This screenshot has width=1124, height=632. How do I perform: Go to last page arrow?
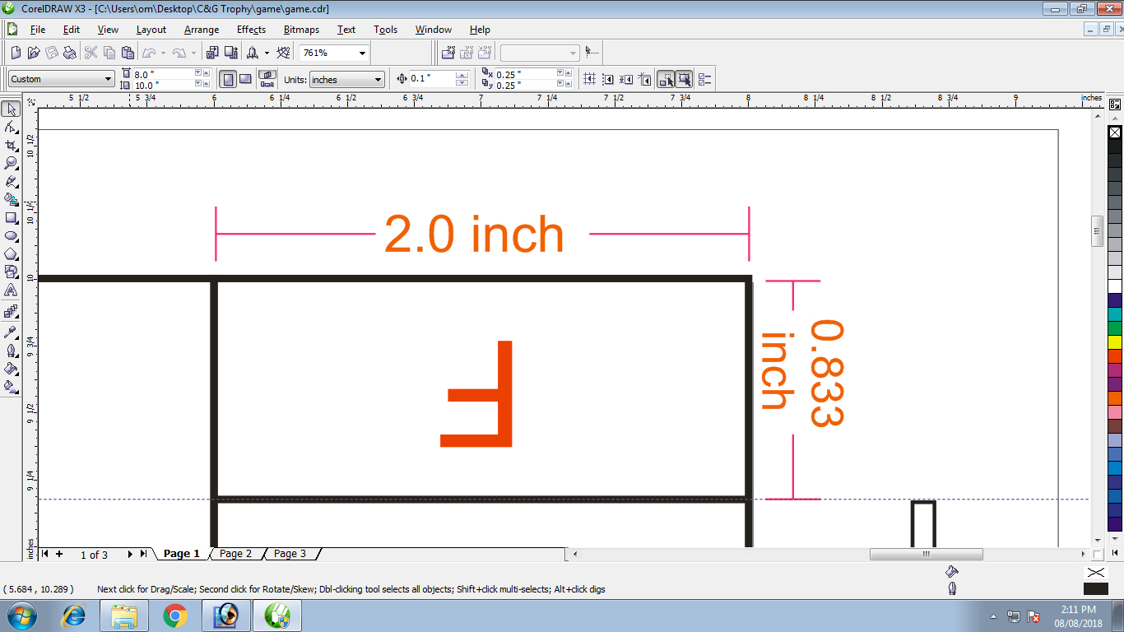[143, 555]
